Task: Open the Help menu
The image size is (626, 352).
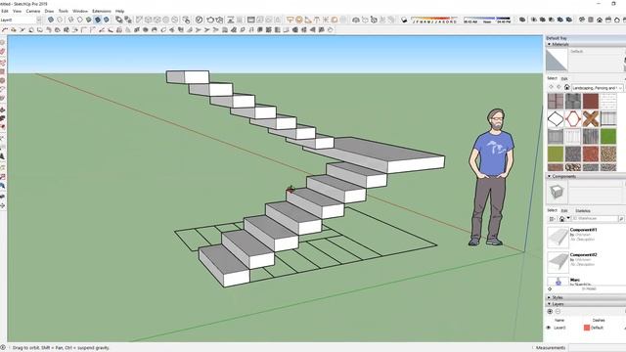Action: pyautogui.click(x=119, y=11)
